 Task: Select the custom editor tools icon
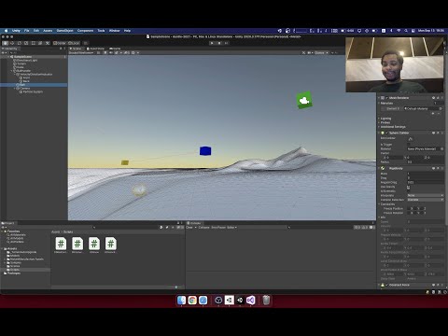tap(48, 43)
